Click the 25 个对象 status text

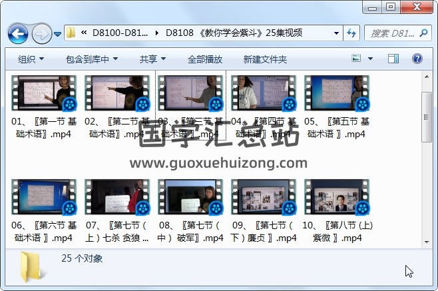point(82,258)
